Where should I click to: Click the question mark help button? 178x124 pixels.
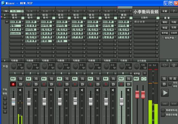tap(174, 11)
